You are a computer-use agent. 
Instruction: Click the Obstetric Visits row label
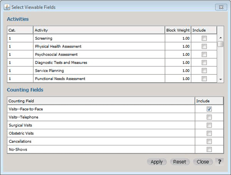click(x=21, y=133)
